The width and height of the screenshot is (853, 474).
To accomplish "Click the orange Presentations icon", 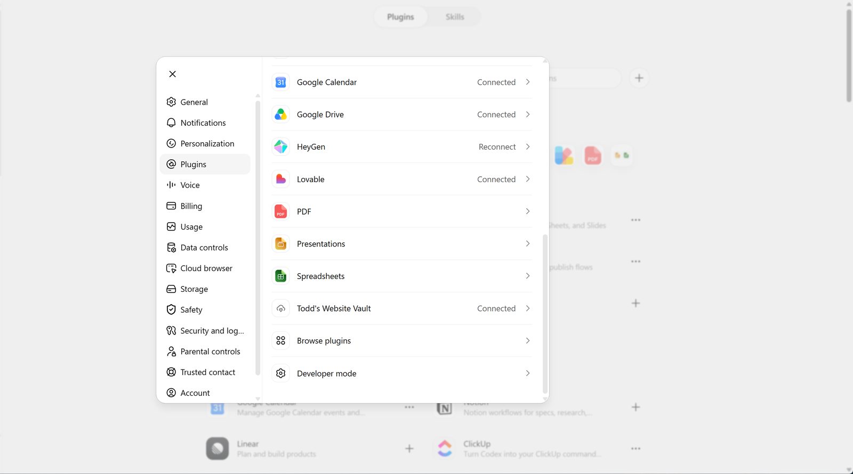I will tap(281, 244).
